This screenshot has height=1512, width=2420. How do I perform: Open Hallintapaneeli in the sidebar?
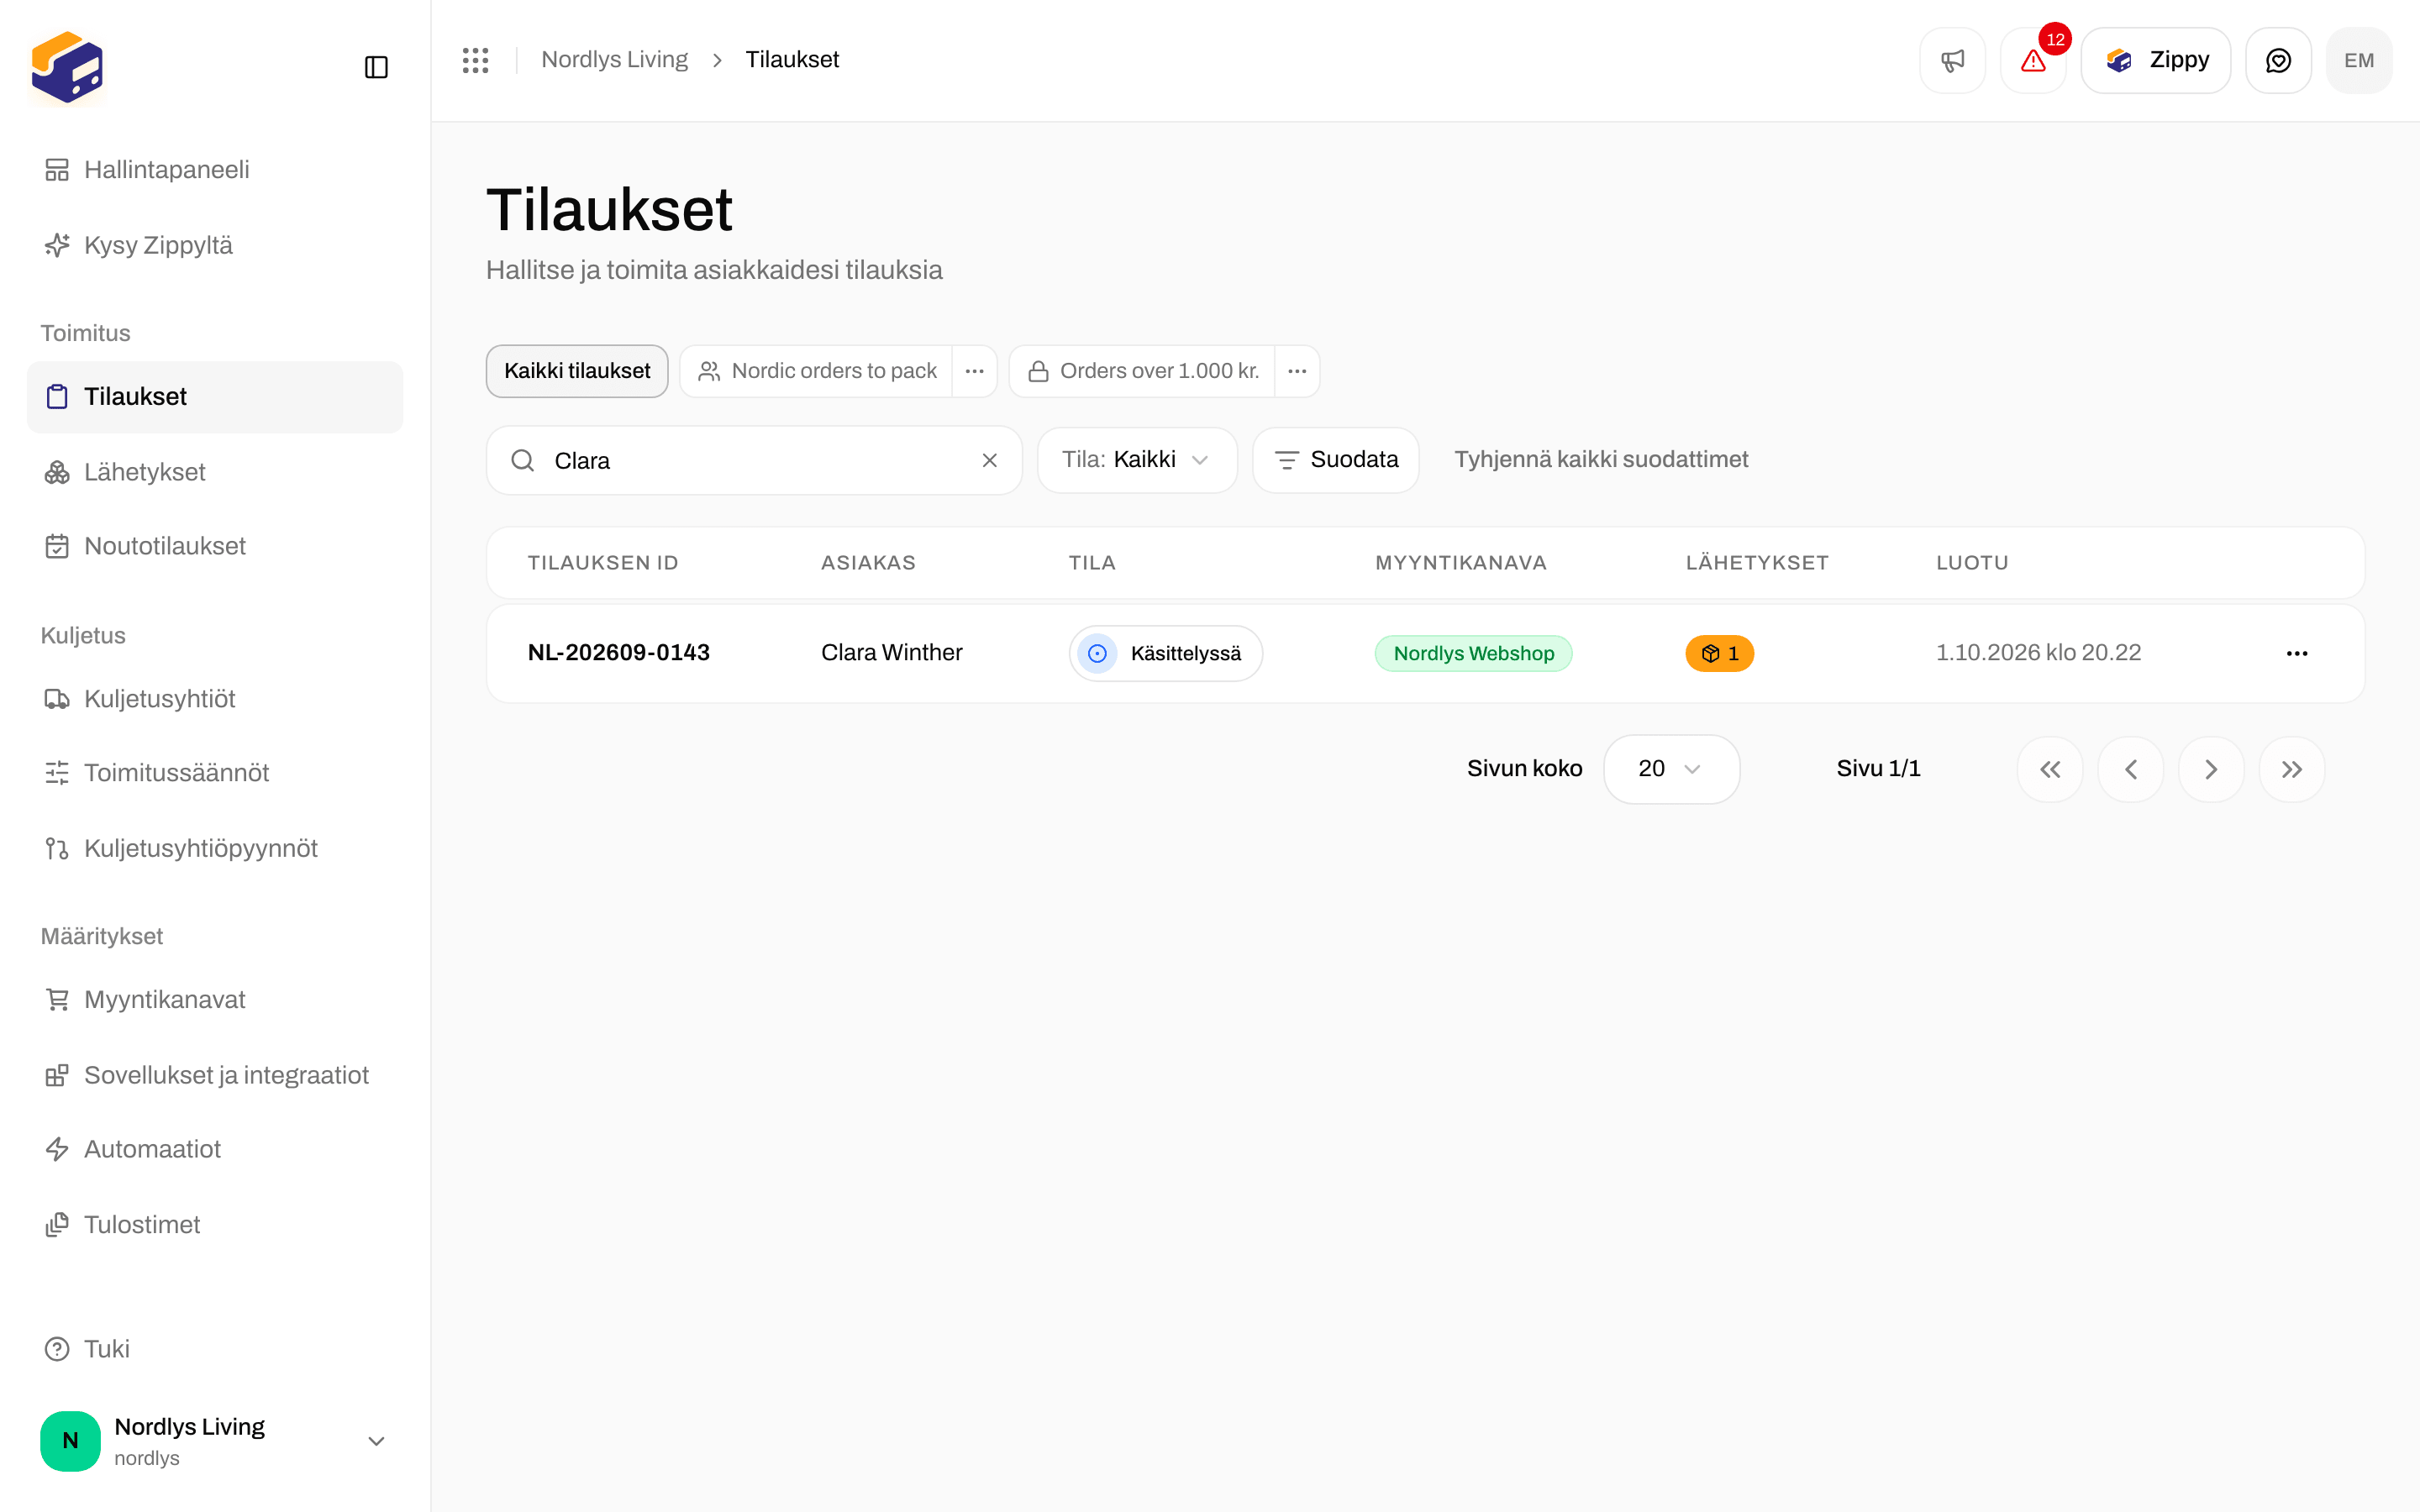click(x=214, y=170)
